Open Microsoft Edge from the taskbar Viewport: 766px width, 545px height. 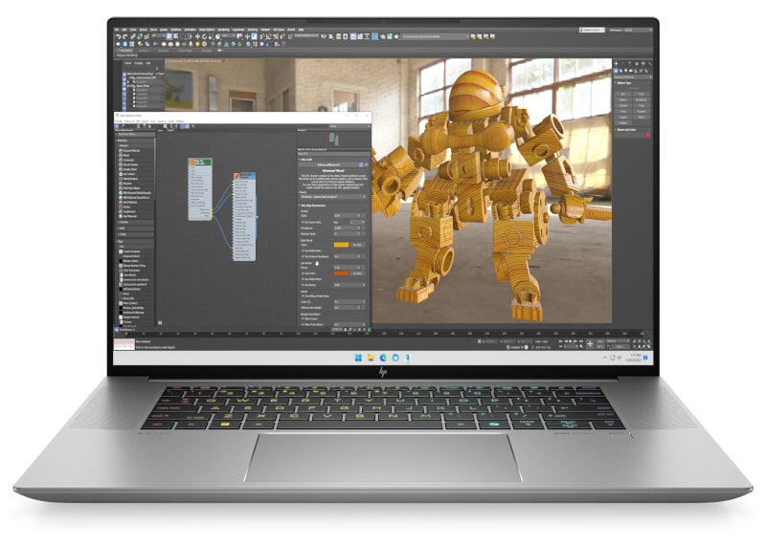(383, 358)
